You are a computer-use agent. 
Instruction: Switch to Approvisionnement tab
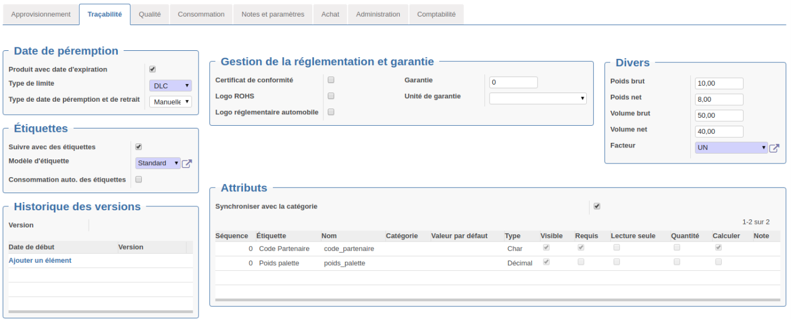(41, 14)
